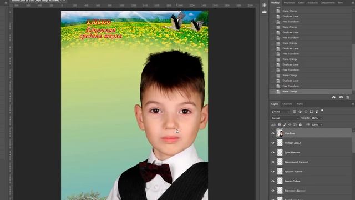Hide the Даниил layer
Viewport: 355px width, 200px height.
tap(273, 191)
